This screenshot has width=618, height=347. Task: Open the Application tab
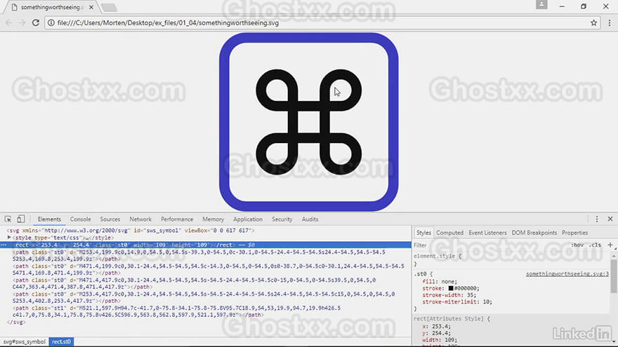pos(247,219)
